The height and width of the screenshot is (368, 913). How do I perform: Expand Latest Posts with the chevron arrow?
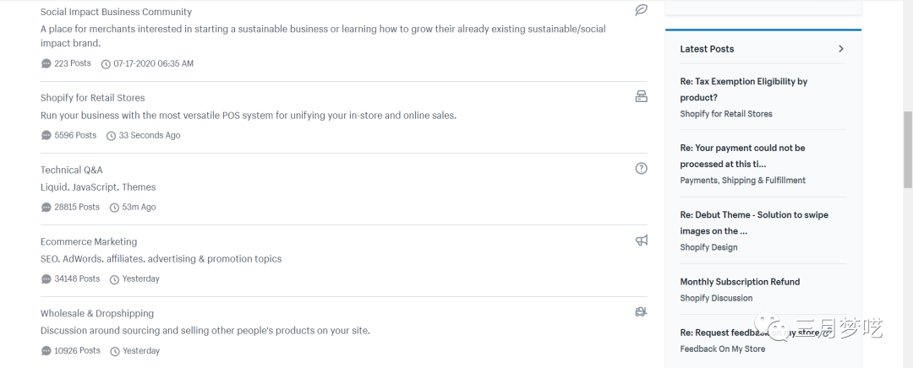(x=840, y=49)
